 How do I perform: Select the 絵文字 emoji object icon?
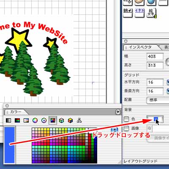152,13
